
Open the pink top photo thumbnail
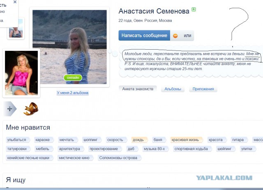point(21,73)
